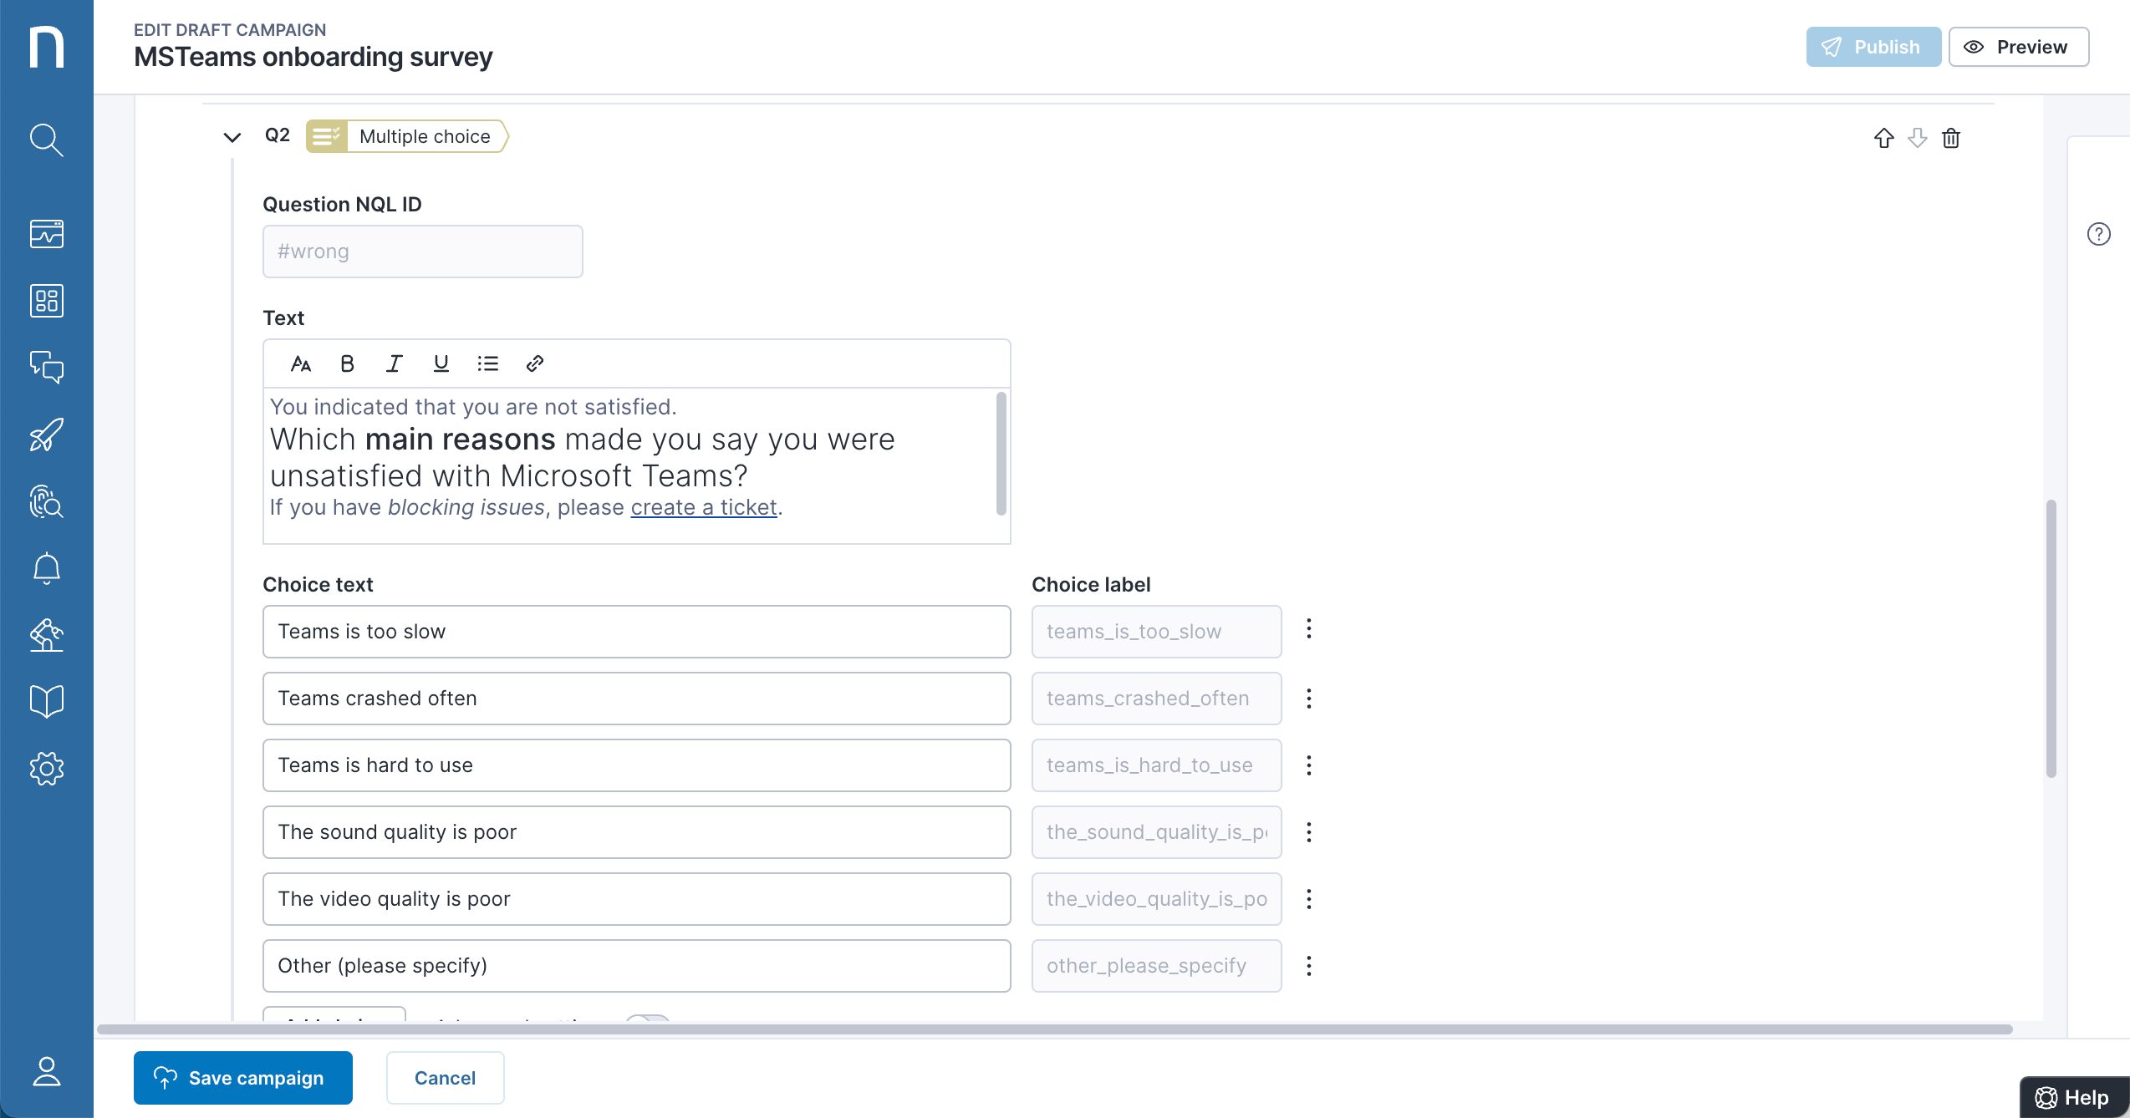Open the library book icon in the sidebar
The height and width of the screenshot is (1118, 2130).
click(47, 700)
